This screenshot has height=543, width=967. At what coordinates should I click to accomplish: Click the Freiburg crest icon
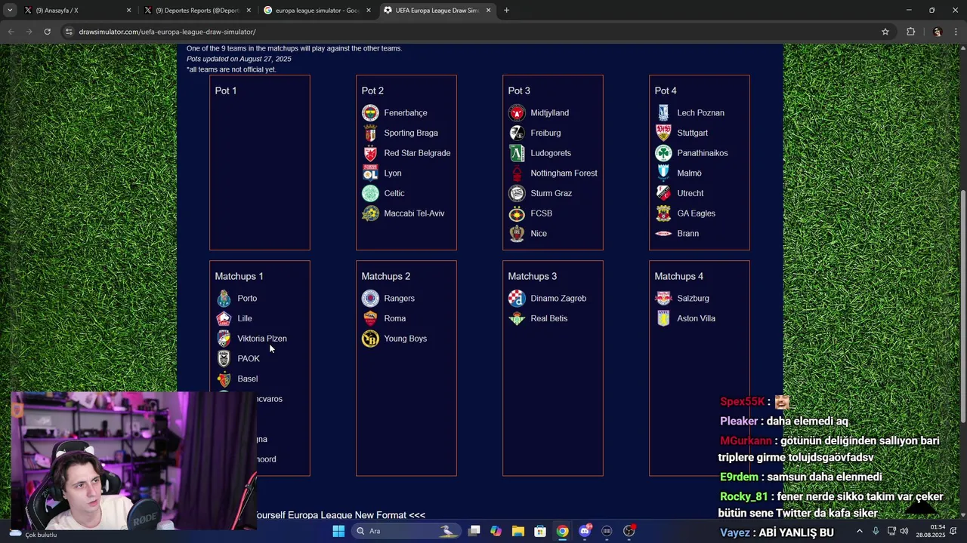[x=517, y=133]
